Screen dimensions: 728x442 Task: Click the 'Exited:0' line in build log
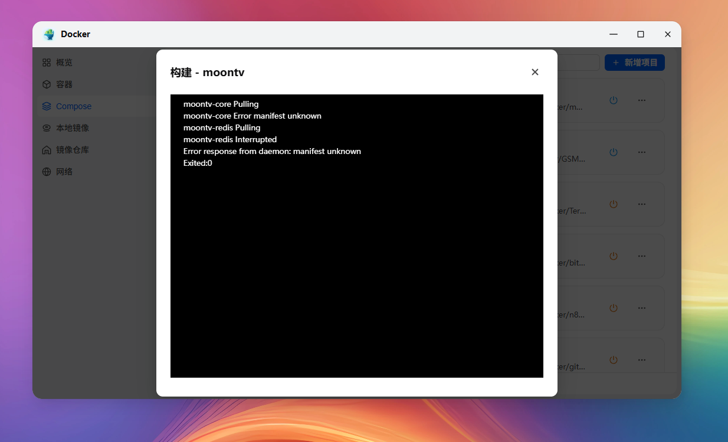coord(198,163)
